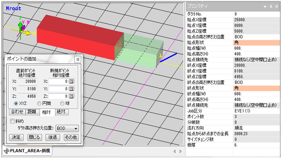282x159 pixels.
Task: Pin the プロパティ panel with the pushpin icon
Action: tap(271, 7)
